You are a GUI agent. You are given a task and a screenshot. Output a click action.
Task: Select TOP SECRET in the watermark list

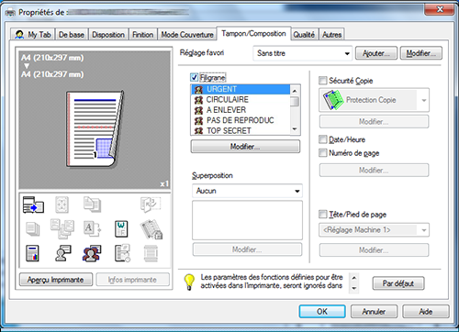[241, 131]
